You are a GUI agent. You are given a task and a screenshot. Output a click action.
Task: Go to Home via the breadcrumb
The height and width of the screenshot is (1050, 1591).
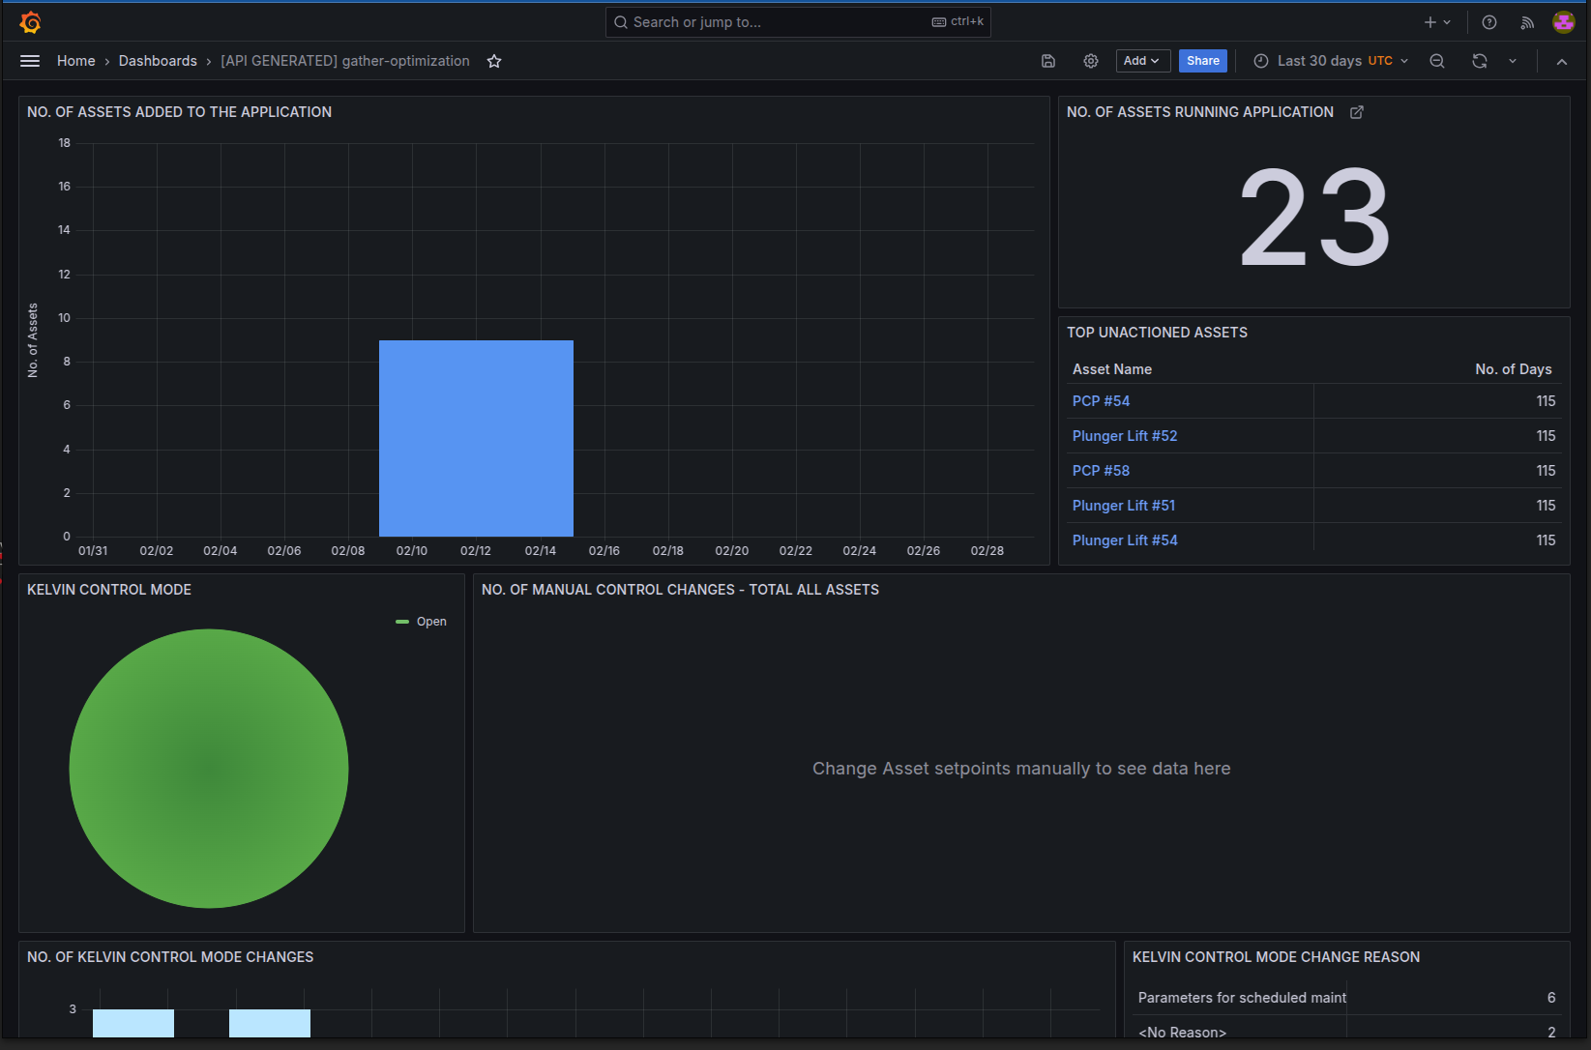pyautogui.click(x=76, y=60)
